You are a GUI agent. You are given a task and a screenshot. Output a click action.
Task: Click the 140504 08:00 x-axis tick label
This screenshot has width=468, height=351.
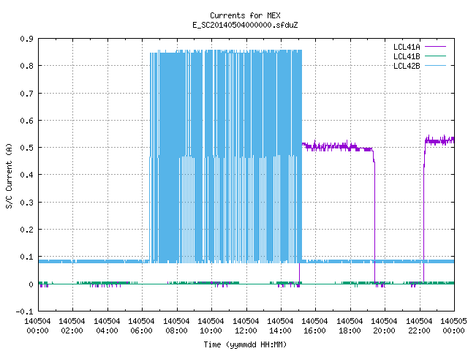[x=176, y=326]
